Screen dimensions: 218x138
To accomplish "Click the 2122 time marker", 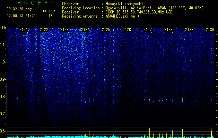I will point(44,29).
